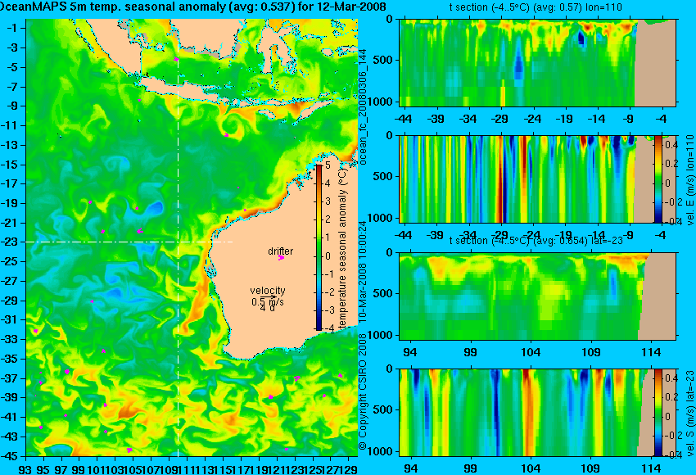Open the top temperature section plot for lon=110
Image resolution: width=696 pixels, height=475 pixels.
click(x=537, y=62)
